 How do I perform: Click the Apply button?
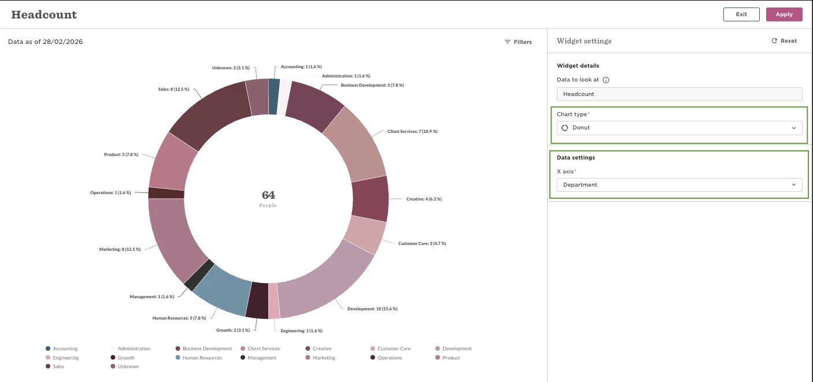(784, 14)
